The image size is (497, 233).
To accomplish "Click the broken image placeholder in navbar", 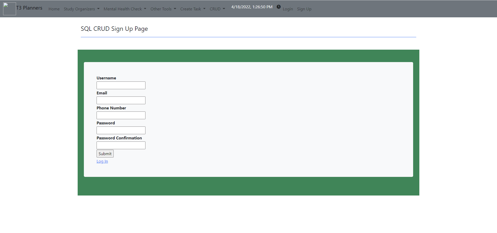I will [9, 9].
